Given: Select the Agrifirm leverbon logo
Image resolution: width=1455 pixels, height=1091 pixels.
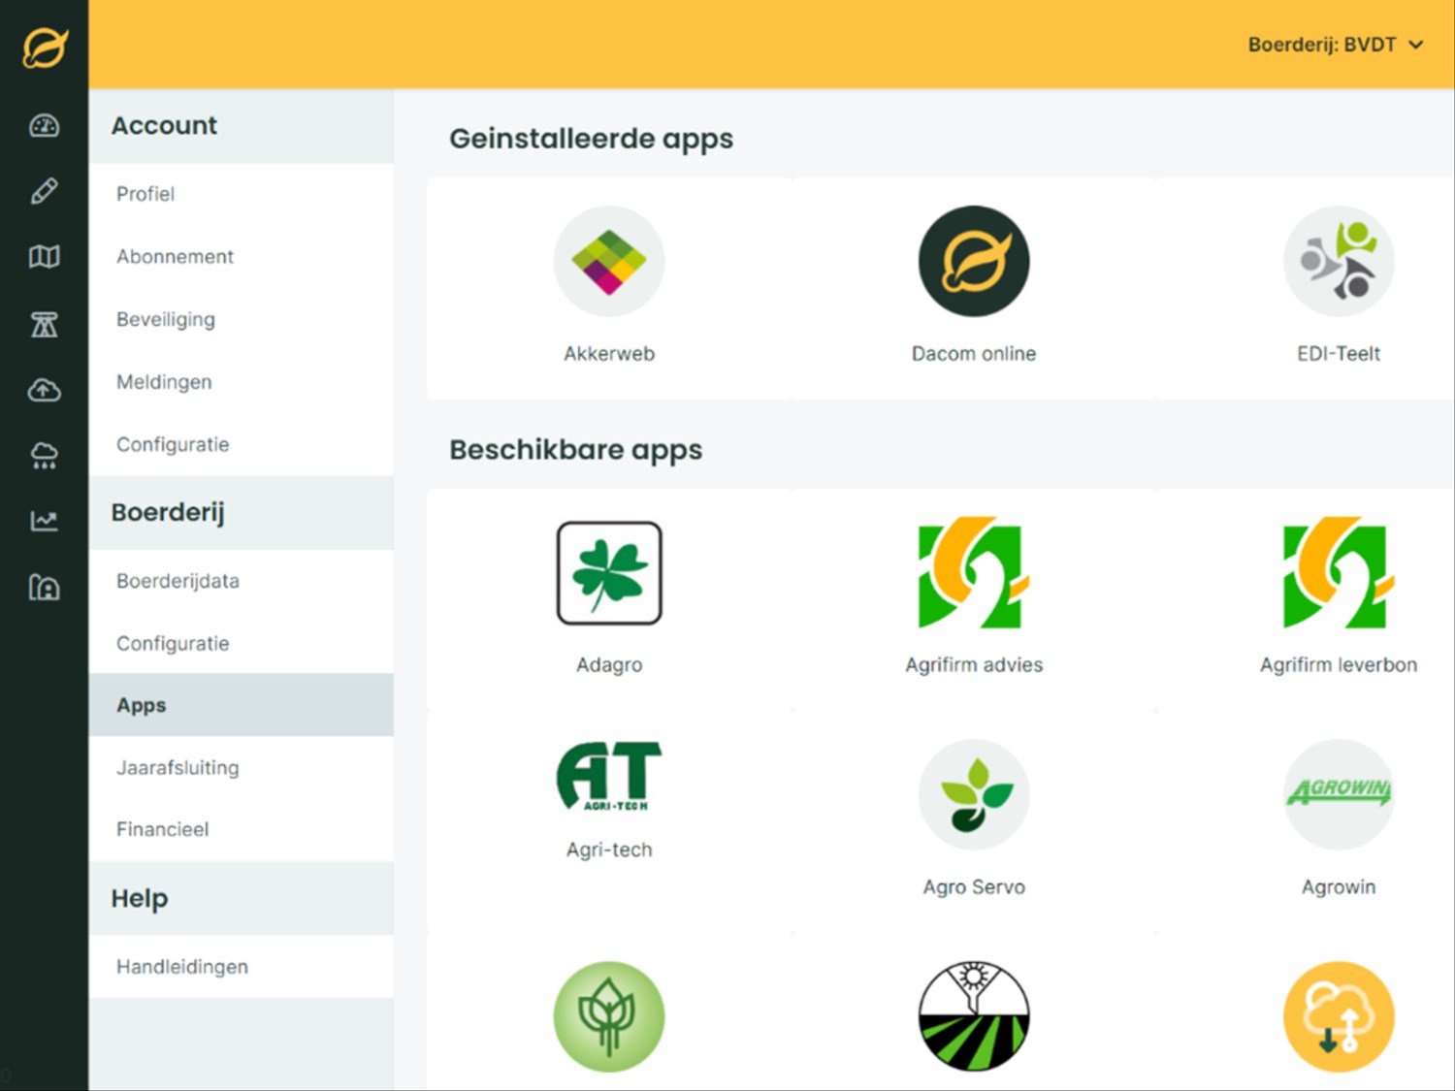Looking at the screenshot, I should point(1339,572).
